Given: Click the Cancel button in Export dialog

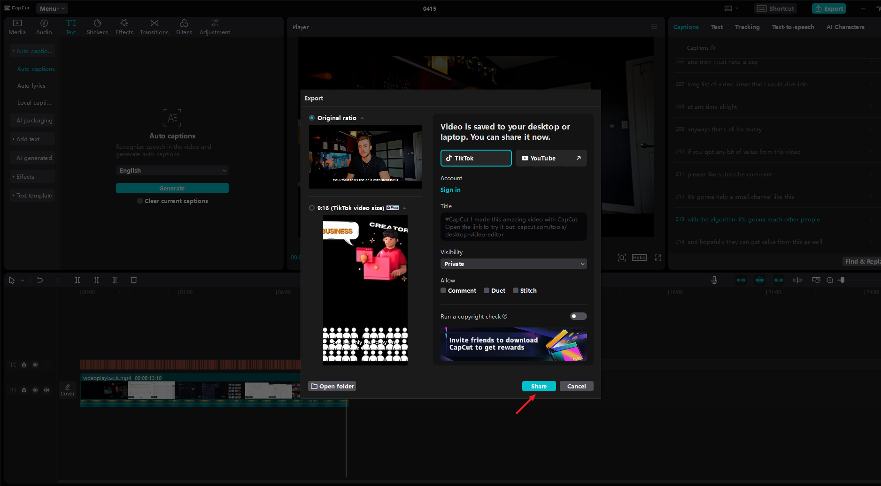Looking at the screenshot, I should tap(577, 386).
